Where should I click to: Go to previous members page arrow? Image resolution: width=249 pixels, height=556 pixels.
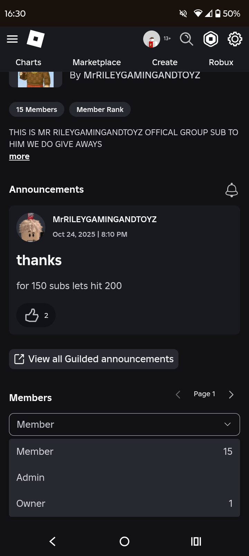click(x=178, y=394)
